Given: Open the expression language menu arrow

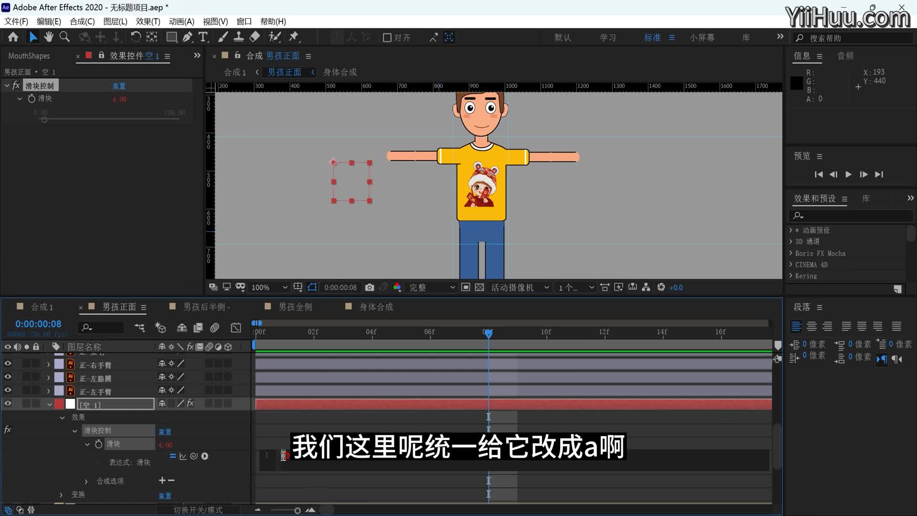Looking at the screenshot, I should coord(205,456).
